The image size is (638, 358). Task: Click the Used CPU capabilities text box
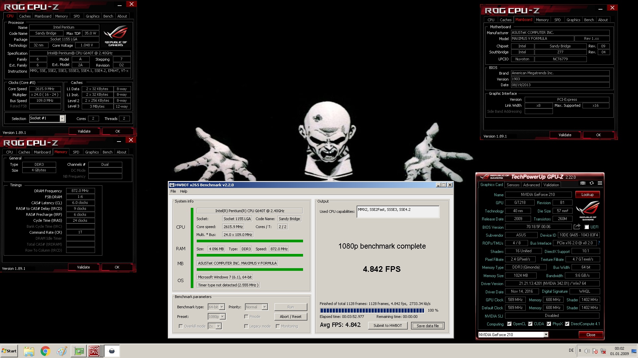click(x=398, y=212)
